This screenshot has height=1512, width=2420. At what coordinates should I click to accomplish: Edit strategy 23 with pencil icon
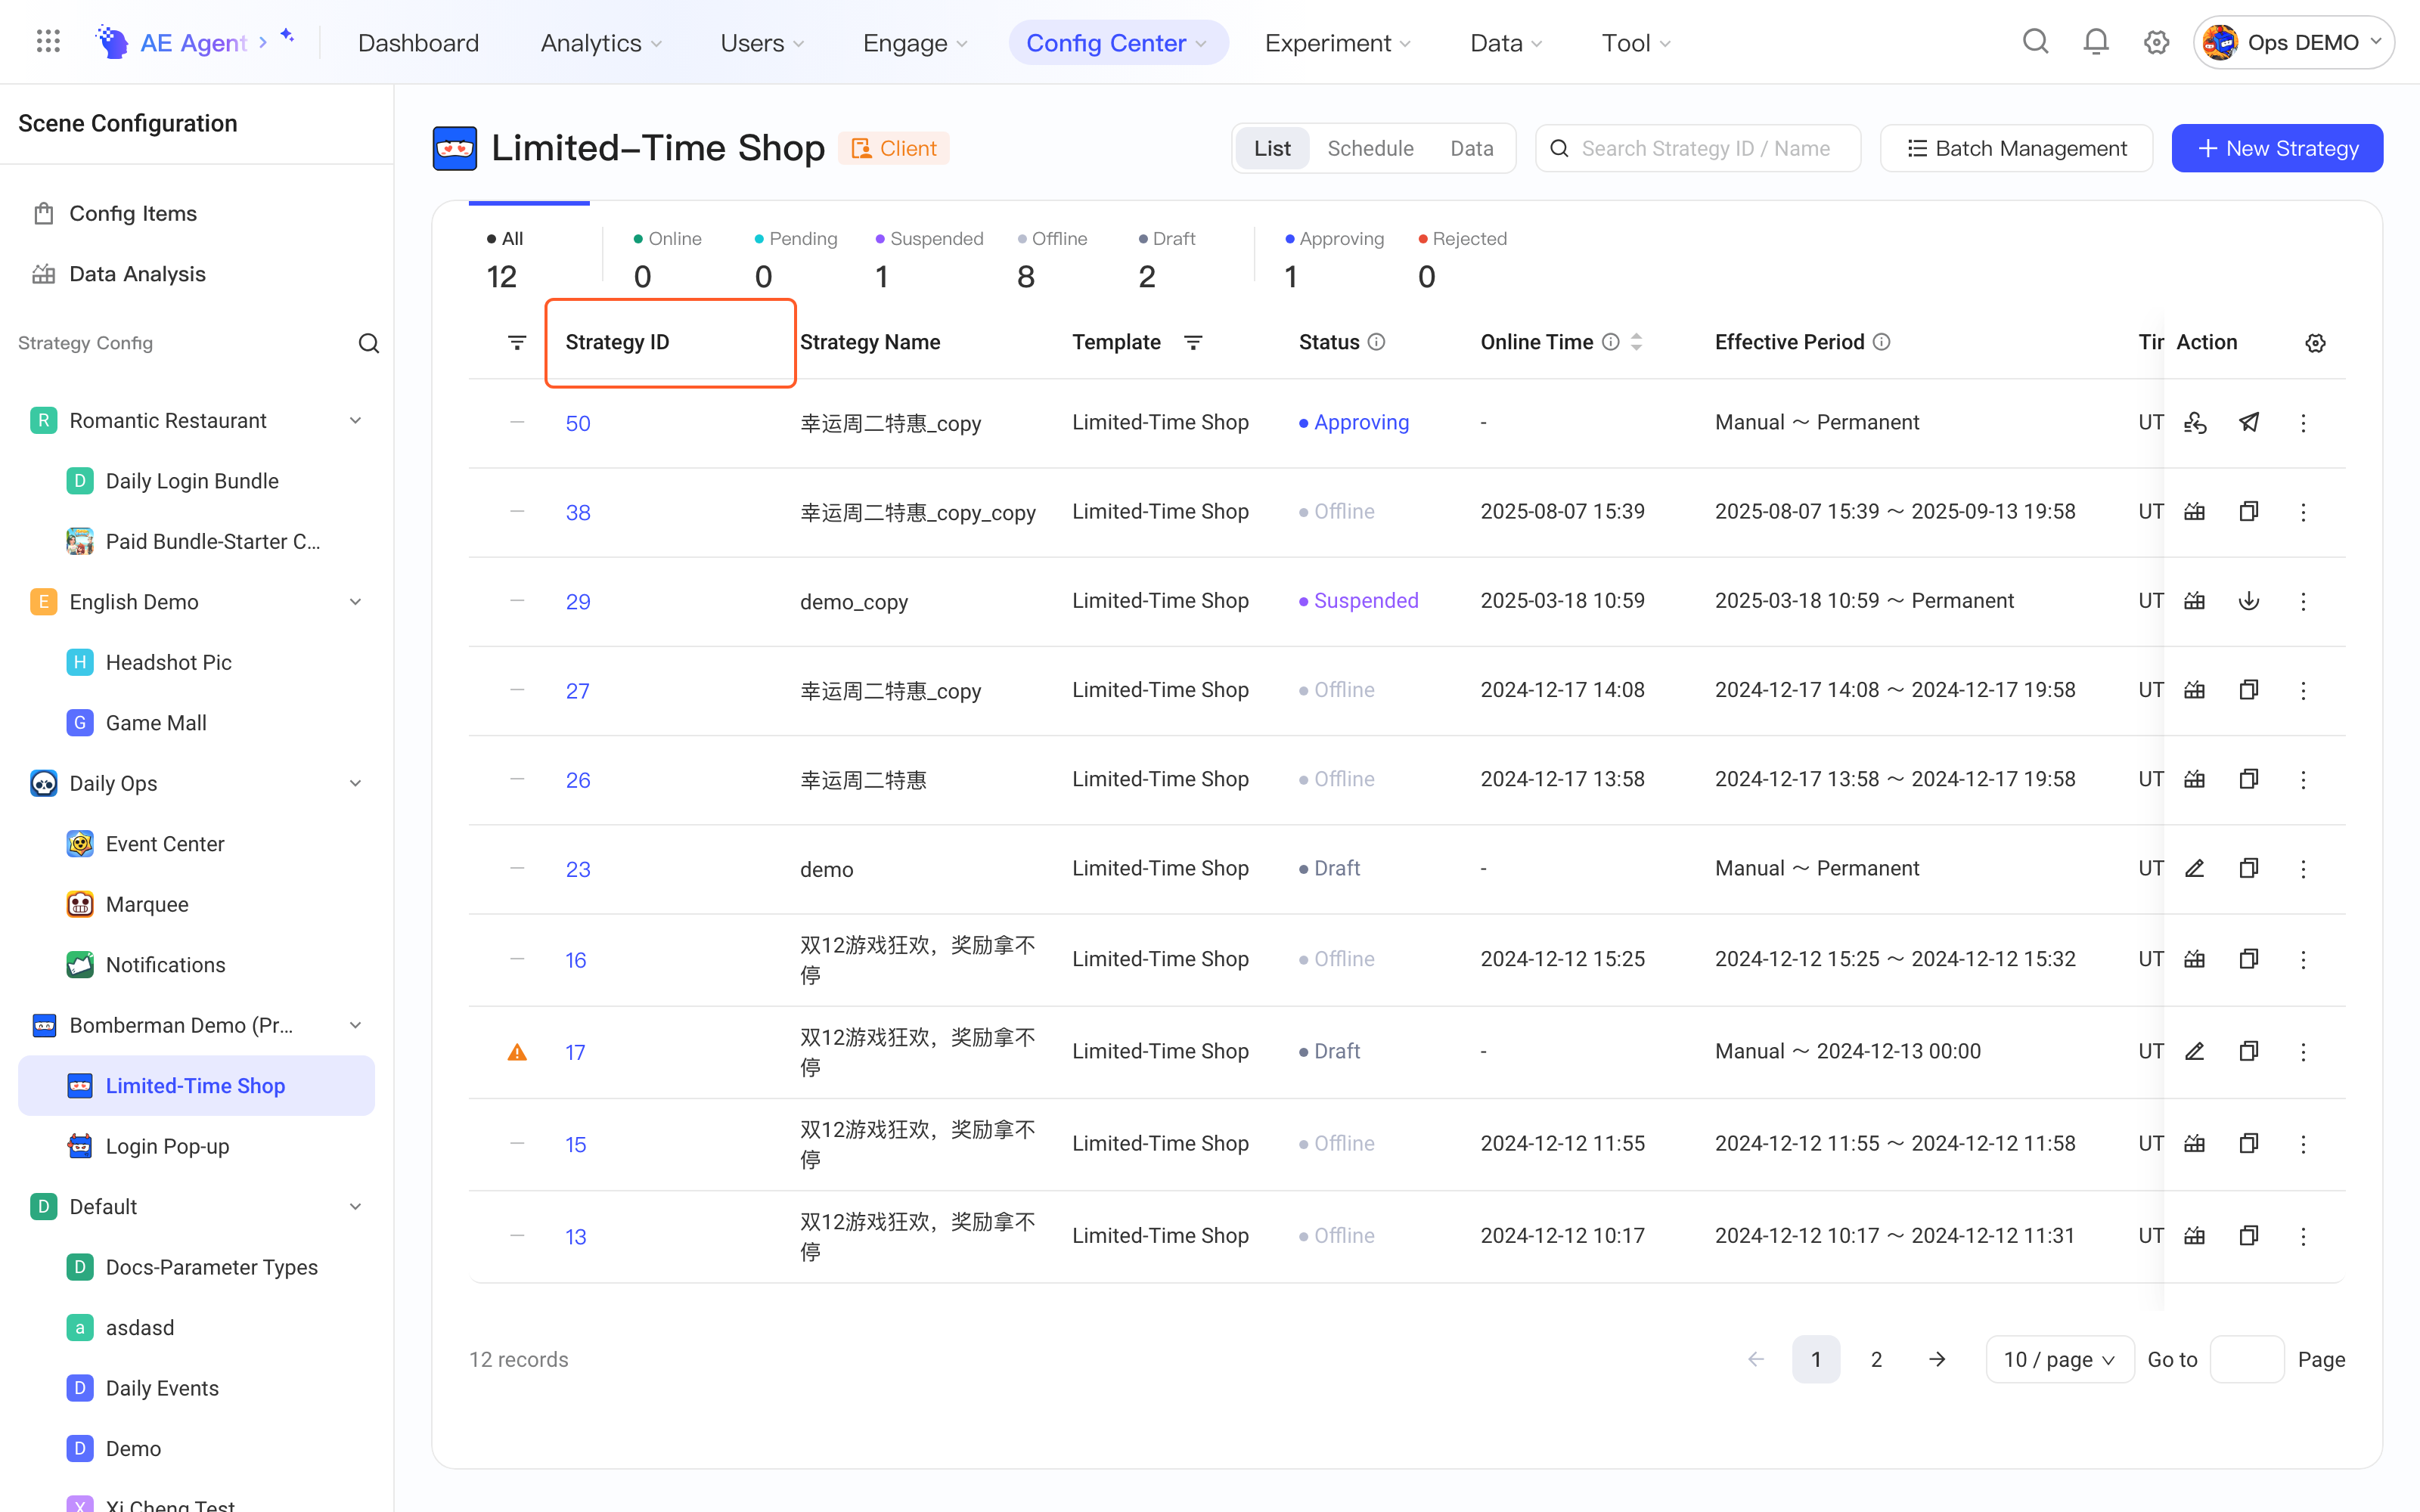click(x=2194, y=868)
